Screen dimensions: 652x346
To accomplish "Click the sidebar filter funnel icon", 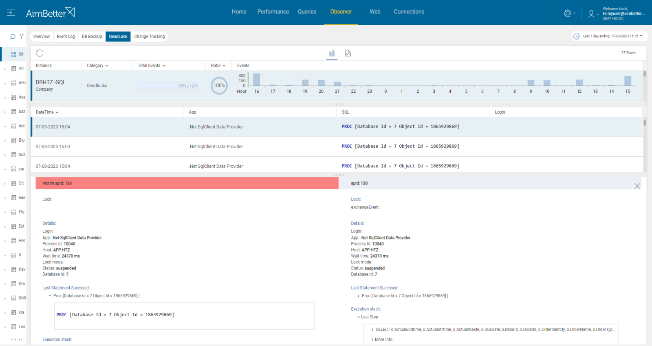I will [x=22, y=37].
